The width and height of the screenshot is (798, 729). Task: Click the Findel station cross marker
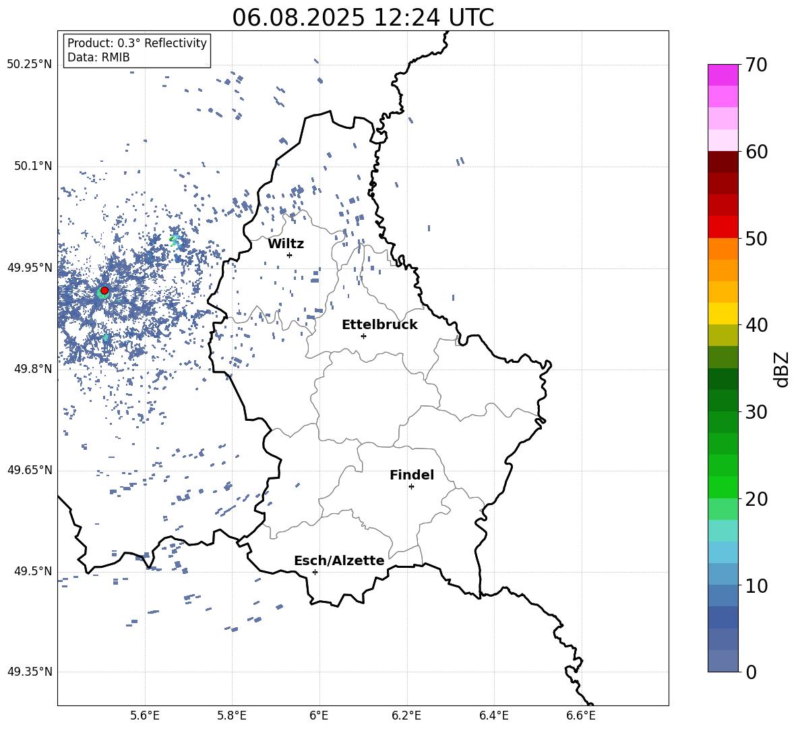click(411, 487)
